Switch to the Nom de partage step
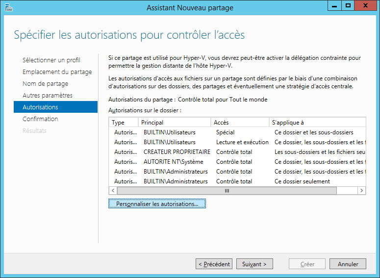Screen dimensions: 380x278 [x=45, y=84]
